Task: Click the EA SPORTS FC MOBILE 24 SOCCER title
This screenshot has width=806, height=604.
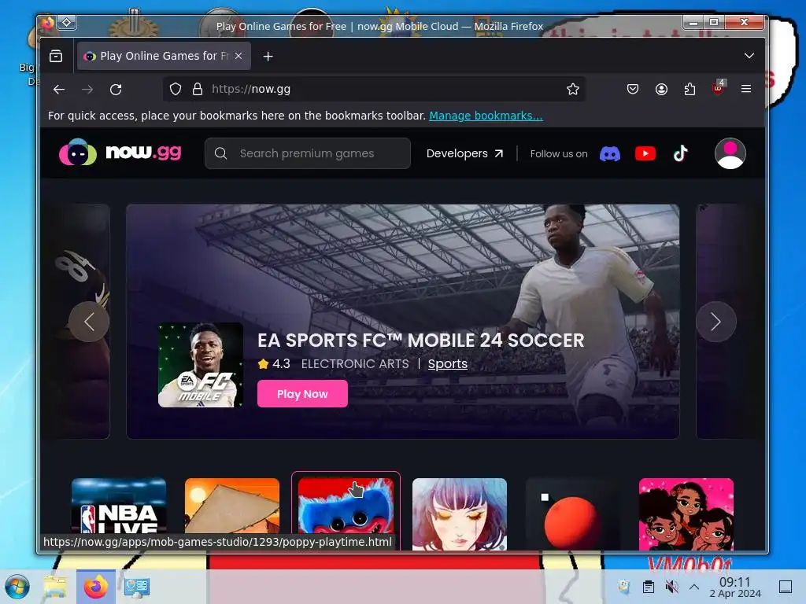Action: click(420, 340)
